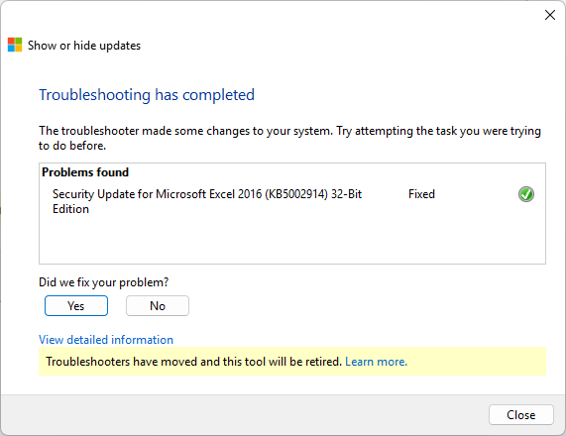Image resolution: width=566 pixels, height=436 pixels.
Task: Click the Troubleshooting has completed heading
Action: tap(147, 95)
